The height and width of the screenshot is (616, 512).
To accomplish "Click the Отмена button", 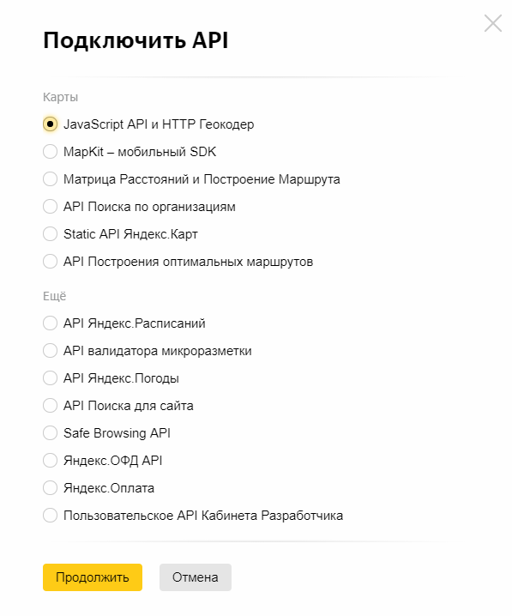I will 196,577.
